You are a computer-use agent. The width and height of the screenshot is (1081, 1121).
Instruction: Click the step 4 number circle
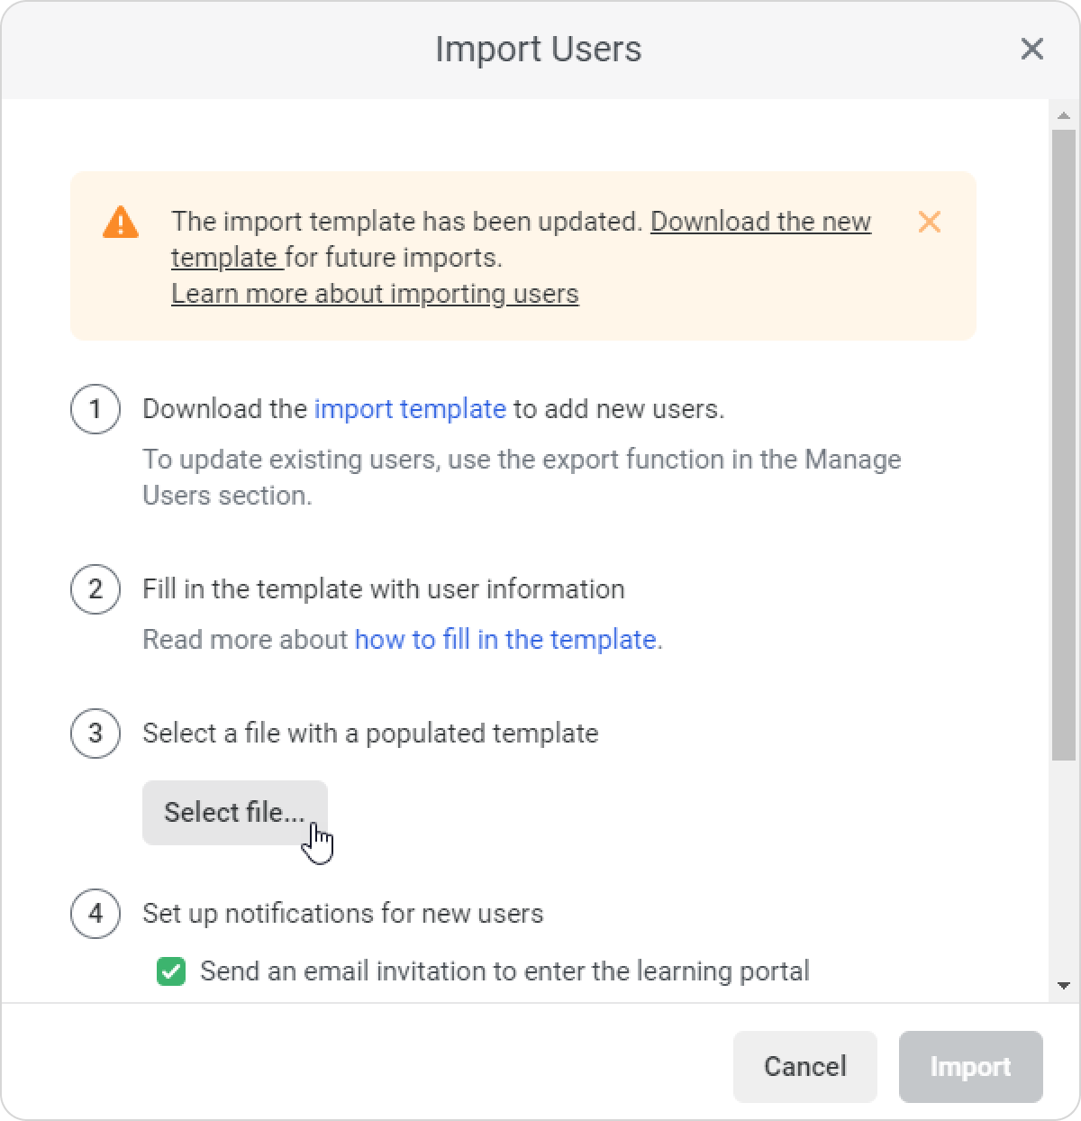95,914
